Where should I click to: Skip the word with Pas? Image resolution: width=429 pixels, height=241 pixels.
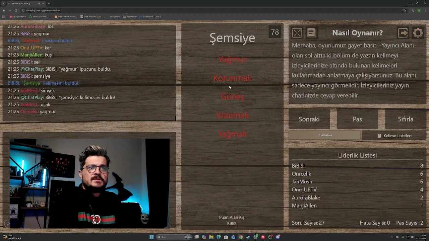pos(357,119)
